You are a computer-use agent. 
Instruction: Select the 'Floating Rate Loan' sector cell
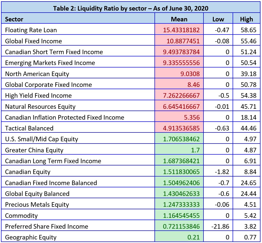tap(31, 30)
